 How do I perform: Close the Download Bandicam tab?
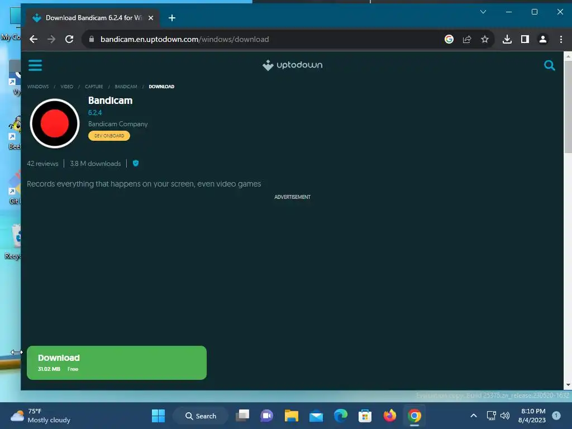(151, 18)
